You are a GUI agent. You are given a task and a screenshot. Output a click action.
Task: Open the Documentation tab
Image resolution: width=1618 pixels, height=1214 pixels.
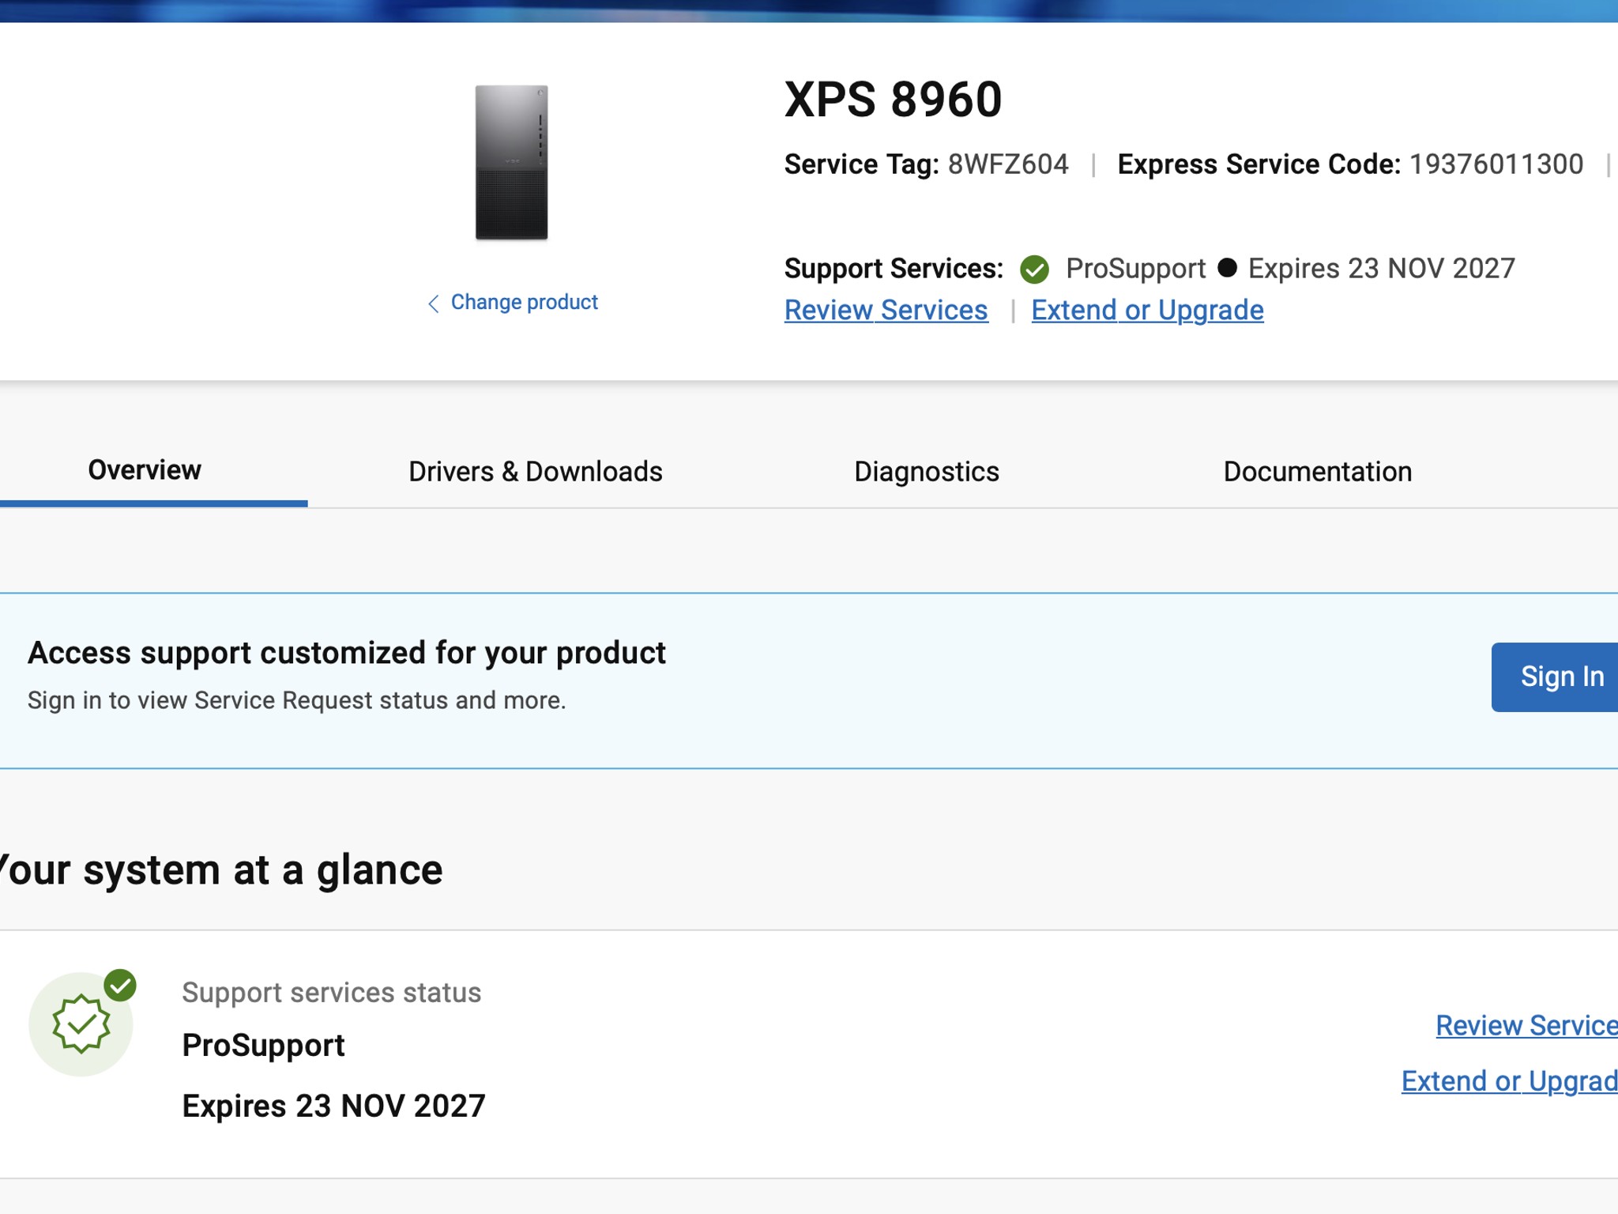pyautogui.click(x=1317, y=472)
